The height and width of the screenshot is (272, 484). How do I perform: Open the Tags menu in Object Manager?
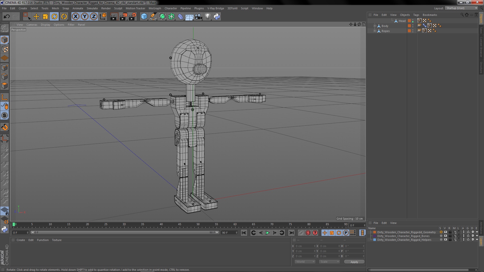tap(416, 15)
